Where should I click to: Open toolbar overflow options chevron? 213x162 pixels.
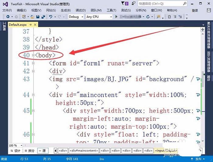click(187, 17)
